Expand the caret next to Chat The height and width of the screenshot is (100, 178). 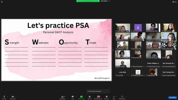pos(76,97)
